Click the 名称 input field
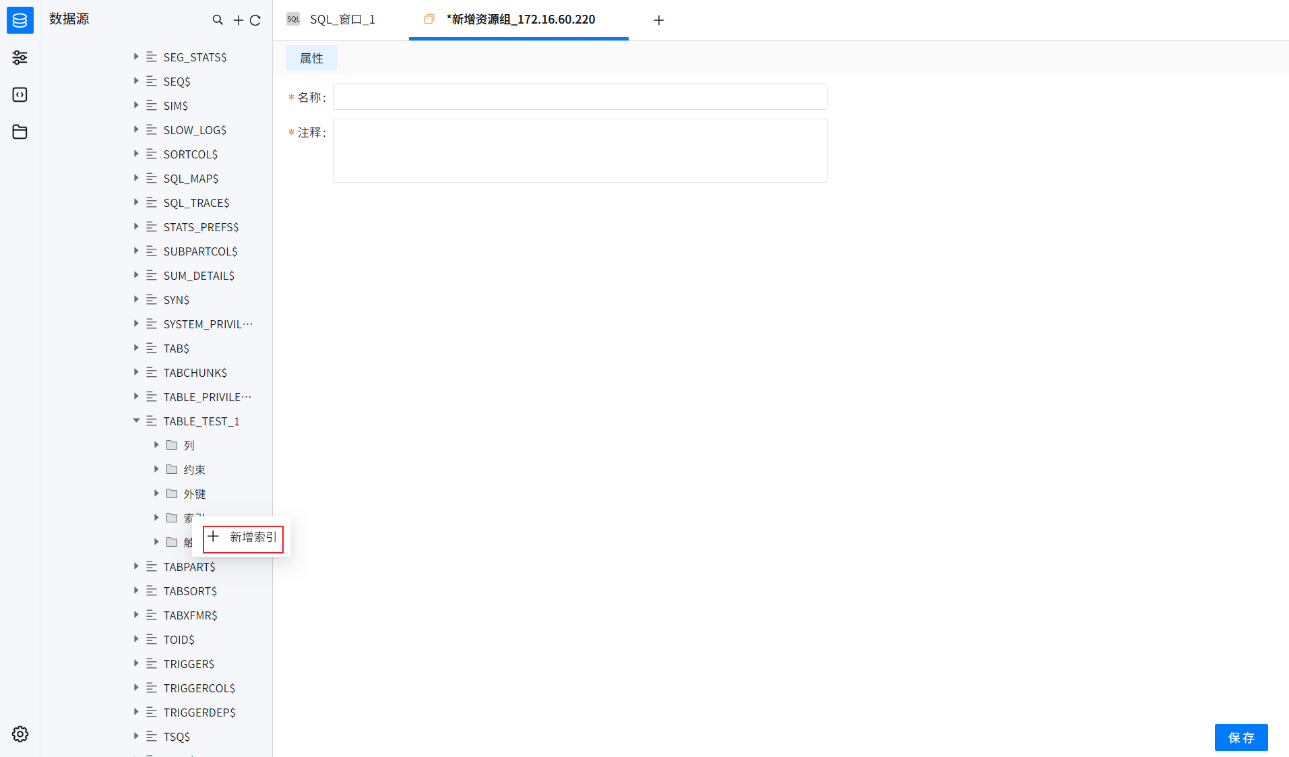 (x=579, y=97)
